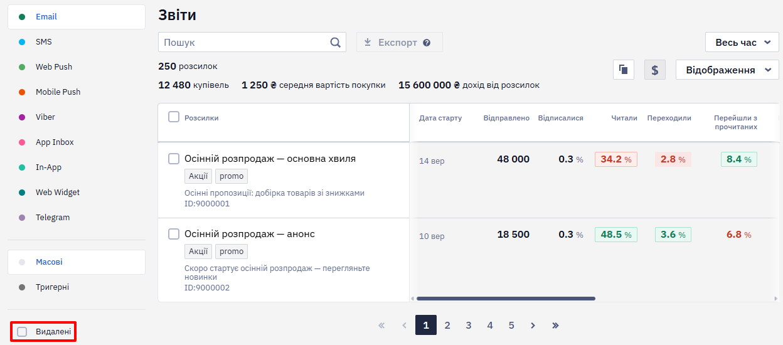Select the SMS channel
This screenshot has width=783, height=345.
click(77, 42)
